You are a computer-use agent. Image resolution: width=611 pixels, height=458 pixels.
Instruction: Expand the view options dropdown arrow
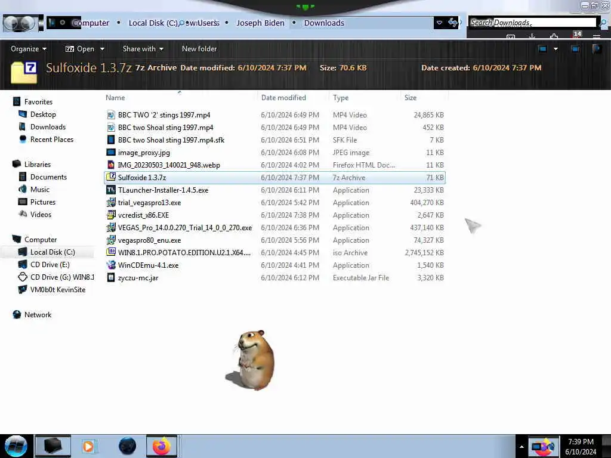556,49
